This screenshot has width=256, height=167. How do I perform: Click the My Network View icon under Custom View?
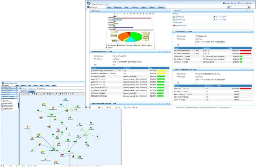pos(174,26)
